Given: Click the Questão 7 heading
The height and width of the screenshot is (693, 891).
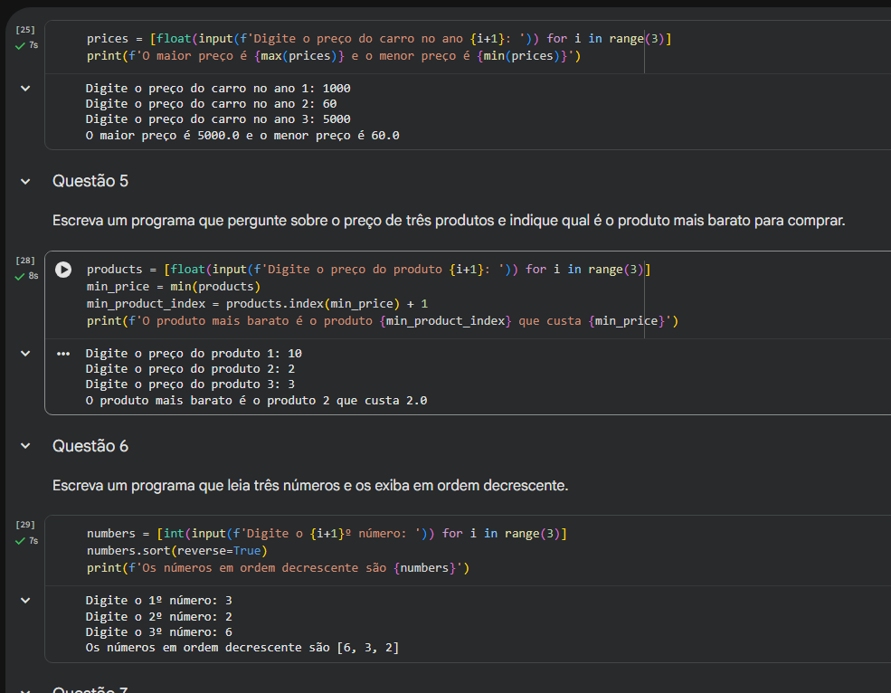Looking at the screenshot, I should tap(90, 689).
